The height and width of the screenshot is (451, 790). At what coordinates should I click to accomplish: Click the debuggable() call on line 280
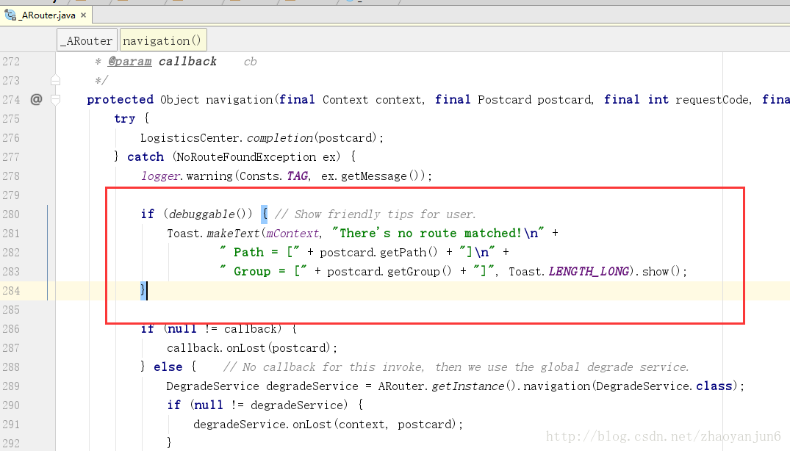[x=210, y=214]
